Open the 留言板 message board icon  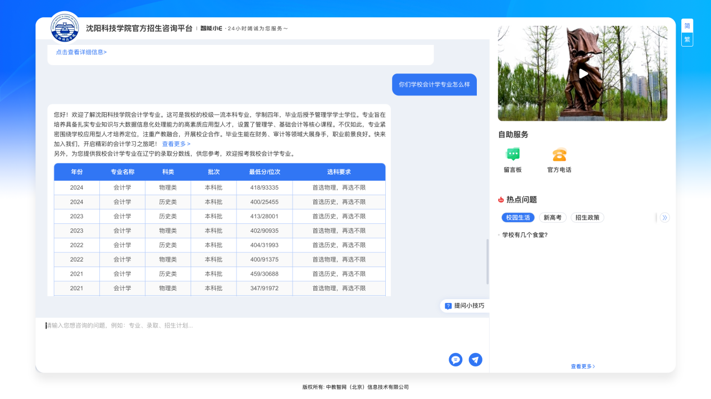[512, 155]
